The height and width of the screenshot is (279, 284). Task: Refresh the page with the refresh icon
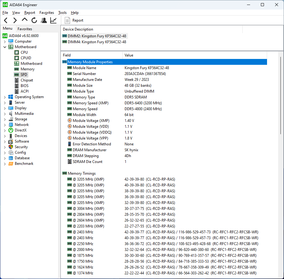[x=34, y=20]
